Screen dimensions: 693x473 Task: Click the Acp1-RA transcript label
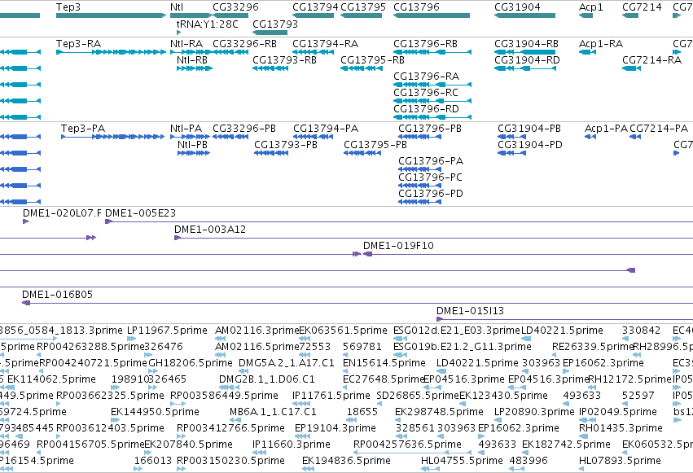(x=601, y=44)
